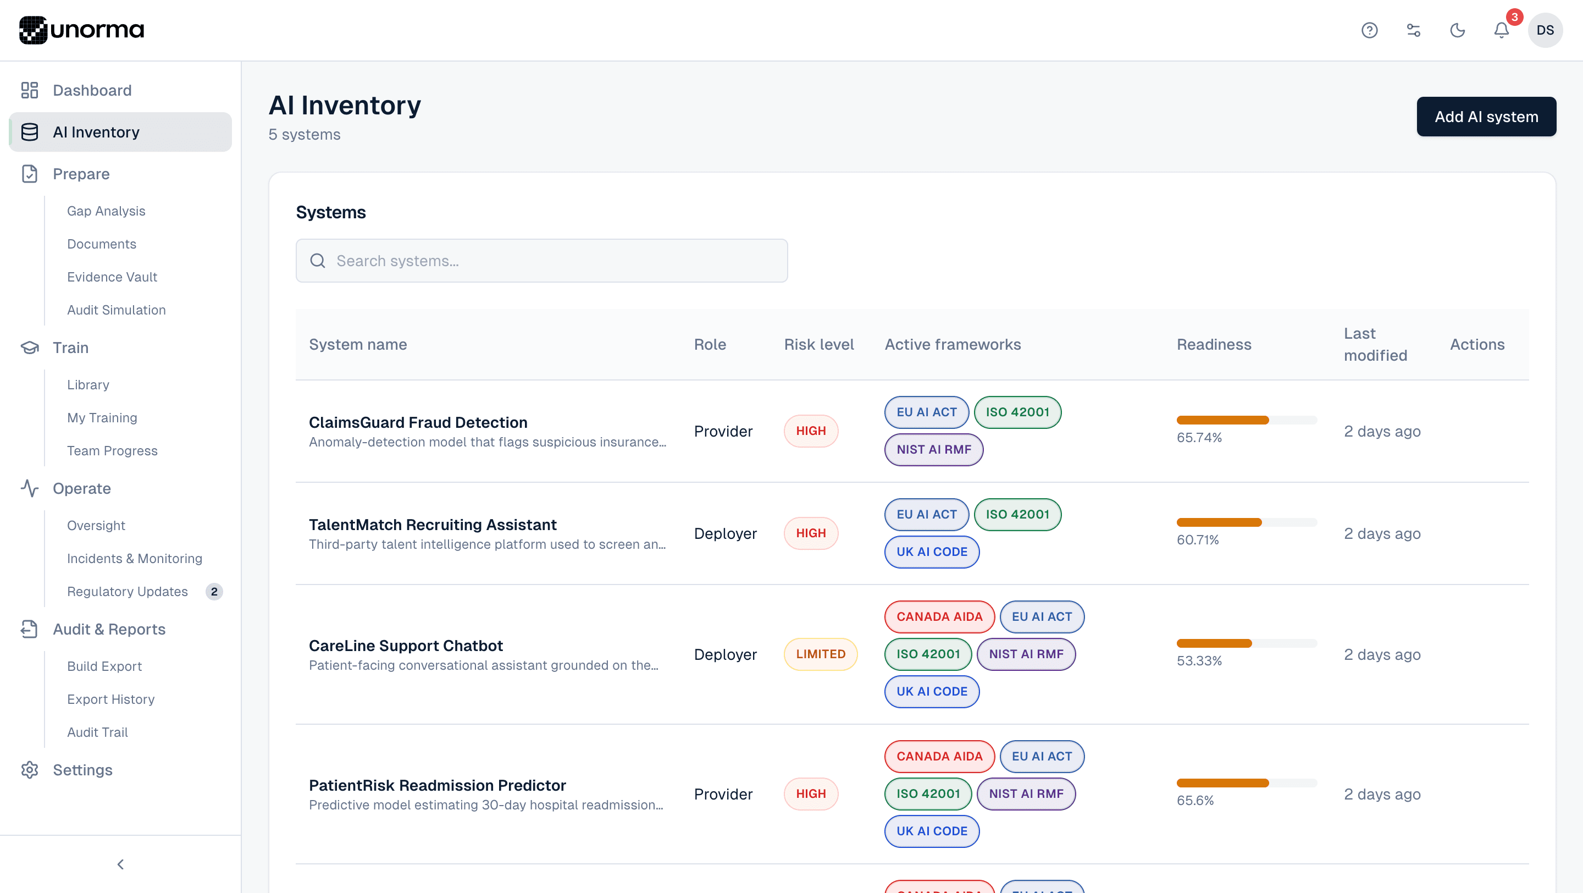Click ISO 42001 tag on PatientRisk row

(x=928, y=794)
